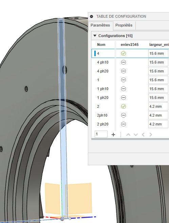Screen dimensions: 169x223
Task: Toggle enlev2345 for row 1 ph20
Action: pos(124,98)
